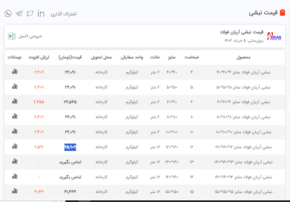The height and width of the screenshot is (202, 290).
Task: Click تماس بگیرید in the 140*140 row
Action: [x=70, y=177]
